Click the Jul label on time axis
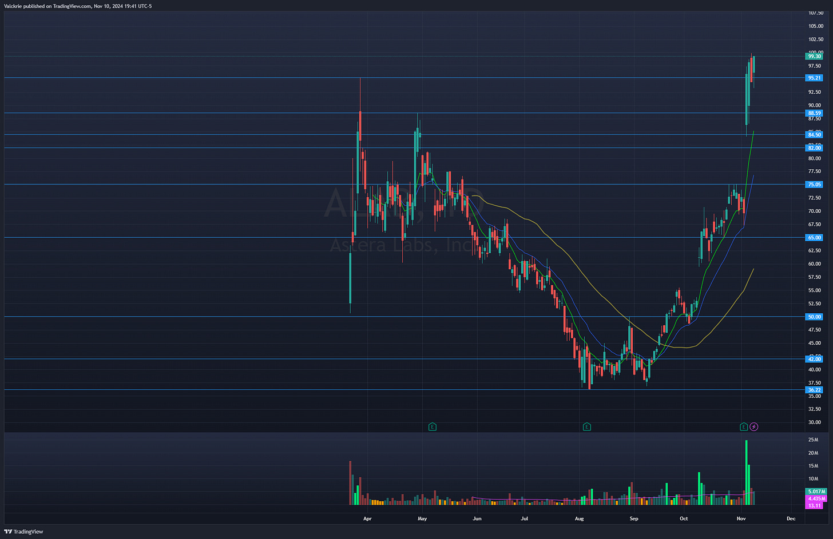Screen dimensions: 833x539 [x=524, y=519]
